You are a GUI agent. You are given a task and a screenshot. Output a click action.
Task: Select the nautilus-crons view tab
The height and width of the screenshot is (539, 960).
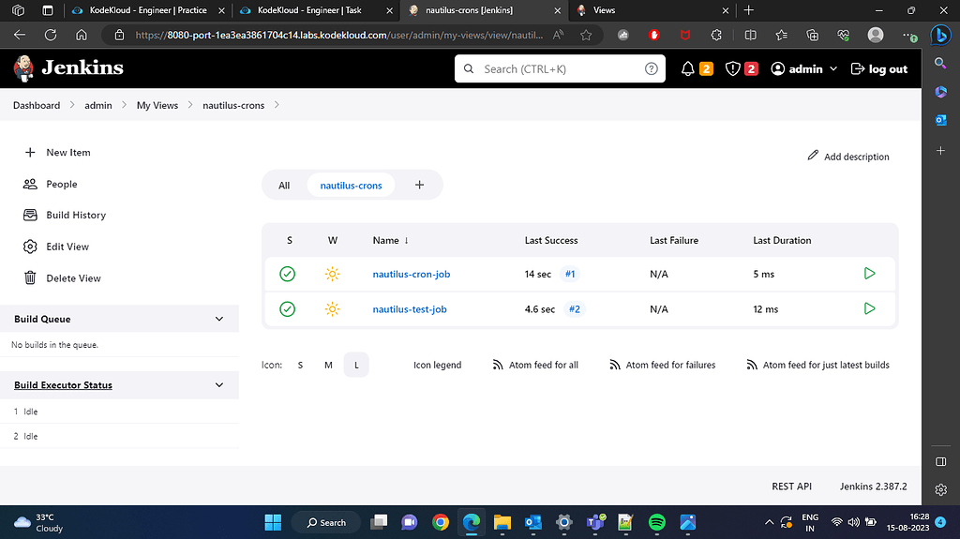point(351,186)
